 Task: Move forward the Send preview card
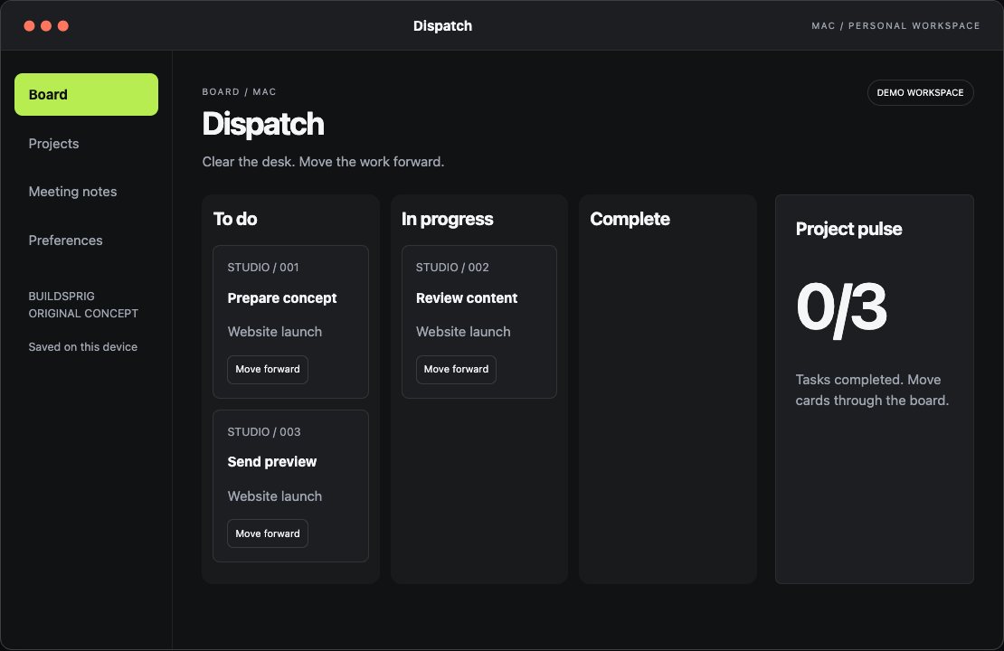(268, 533)
